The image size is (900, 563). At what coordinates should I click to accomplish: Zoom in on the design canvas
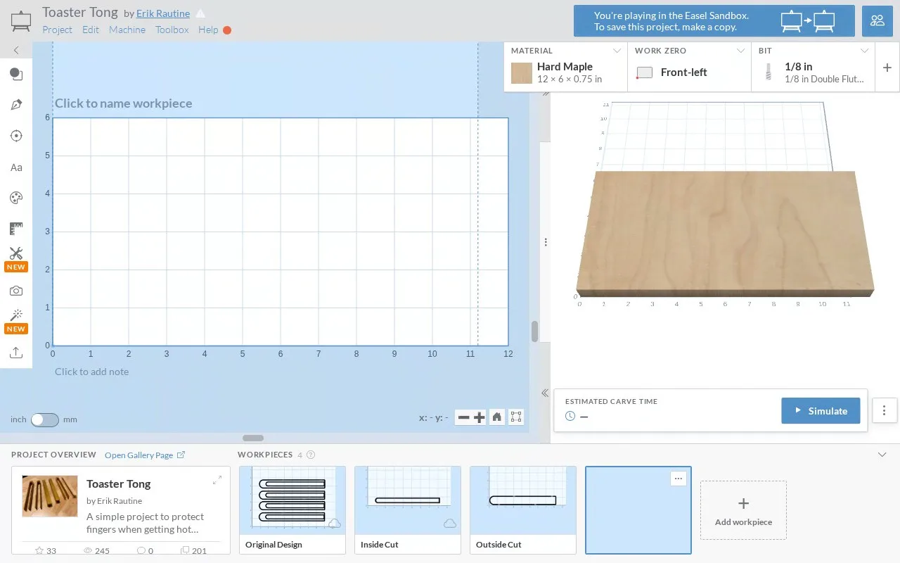[480, 417]
